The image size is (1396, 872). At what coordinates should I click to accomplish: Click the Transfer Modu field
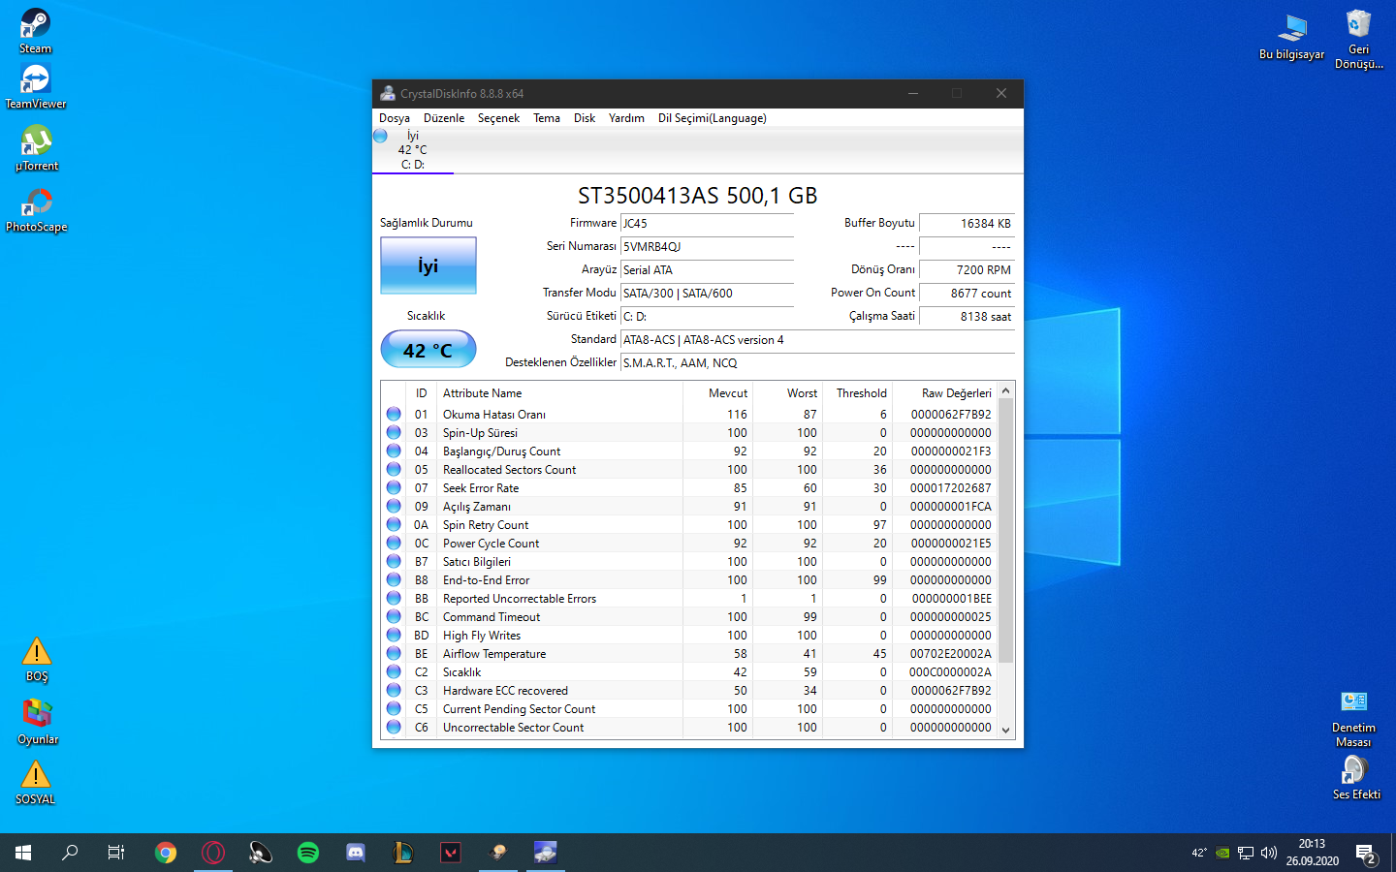click(707, 293)
